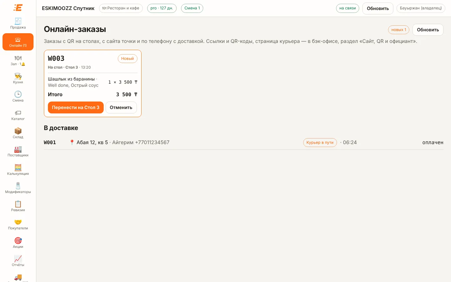Click the Шашлык из баранины item name
451x282 pixels.
pos(71,79)
